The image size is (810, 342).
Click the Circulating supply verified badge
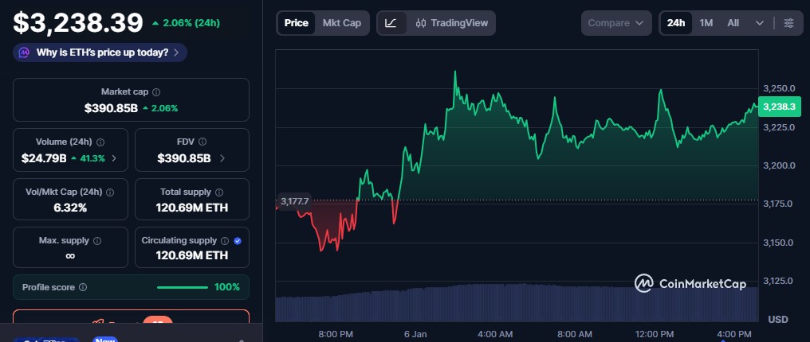[x=238, y=240]
